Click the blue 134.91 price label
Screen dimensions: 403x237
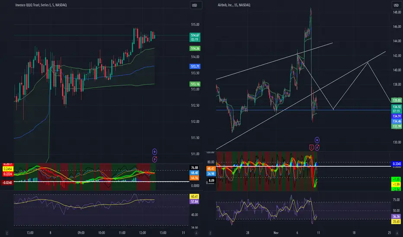click(397, 116)
